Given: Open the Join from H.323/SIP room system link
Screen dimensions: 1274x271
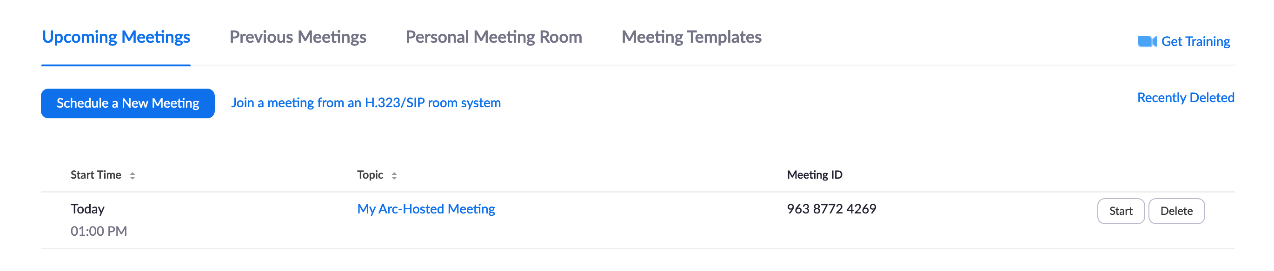Looking at the screenshot, I should [366, 103].
